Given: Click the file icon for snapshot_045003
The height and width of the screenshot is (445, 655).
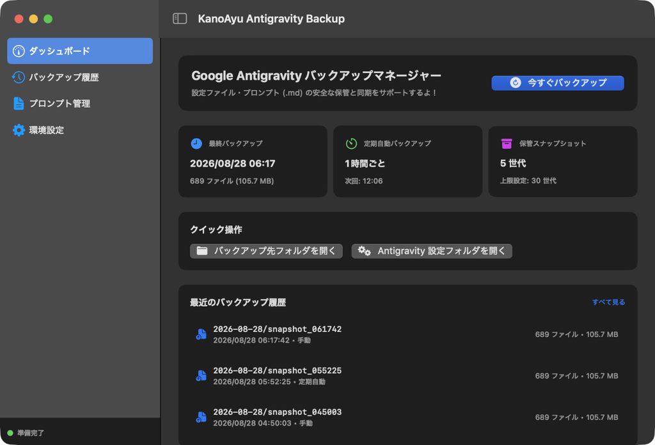Looking at the screenshot, I should (x=201, y=417).
